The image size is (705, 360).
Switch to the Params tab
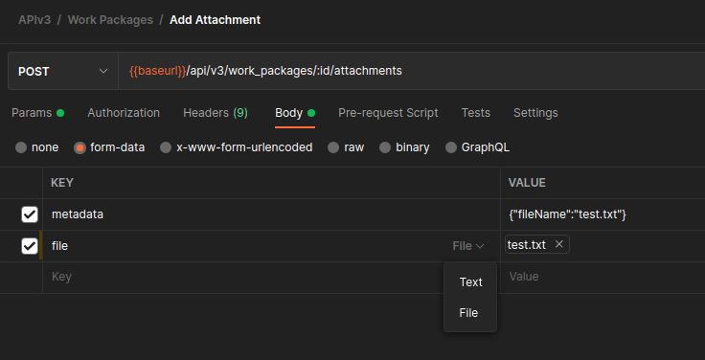[x=37, y=113]
